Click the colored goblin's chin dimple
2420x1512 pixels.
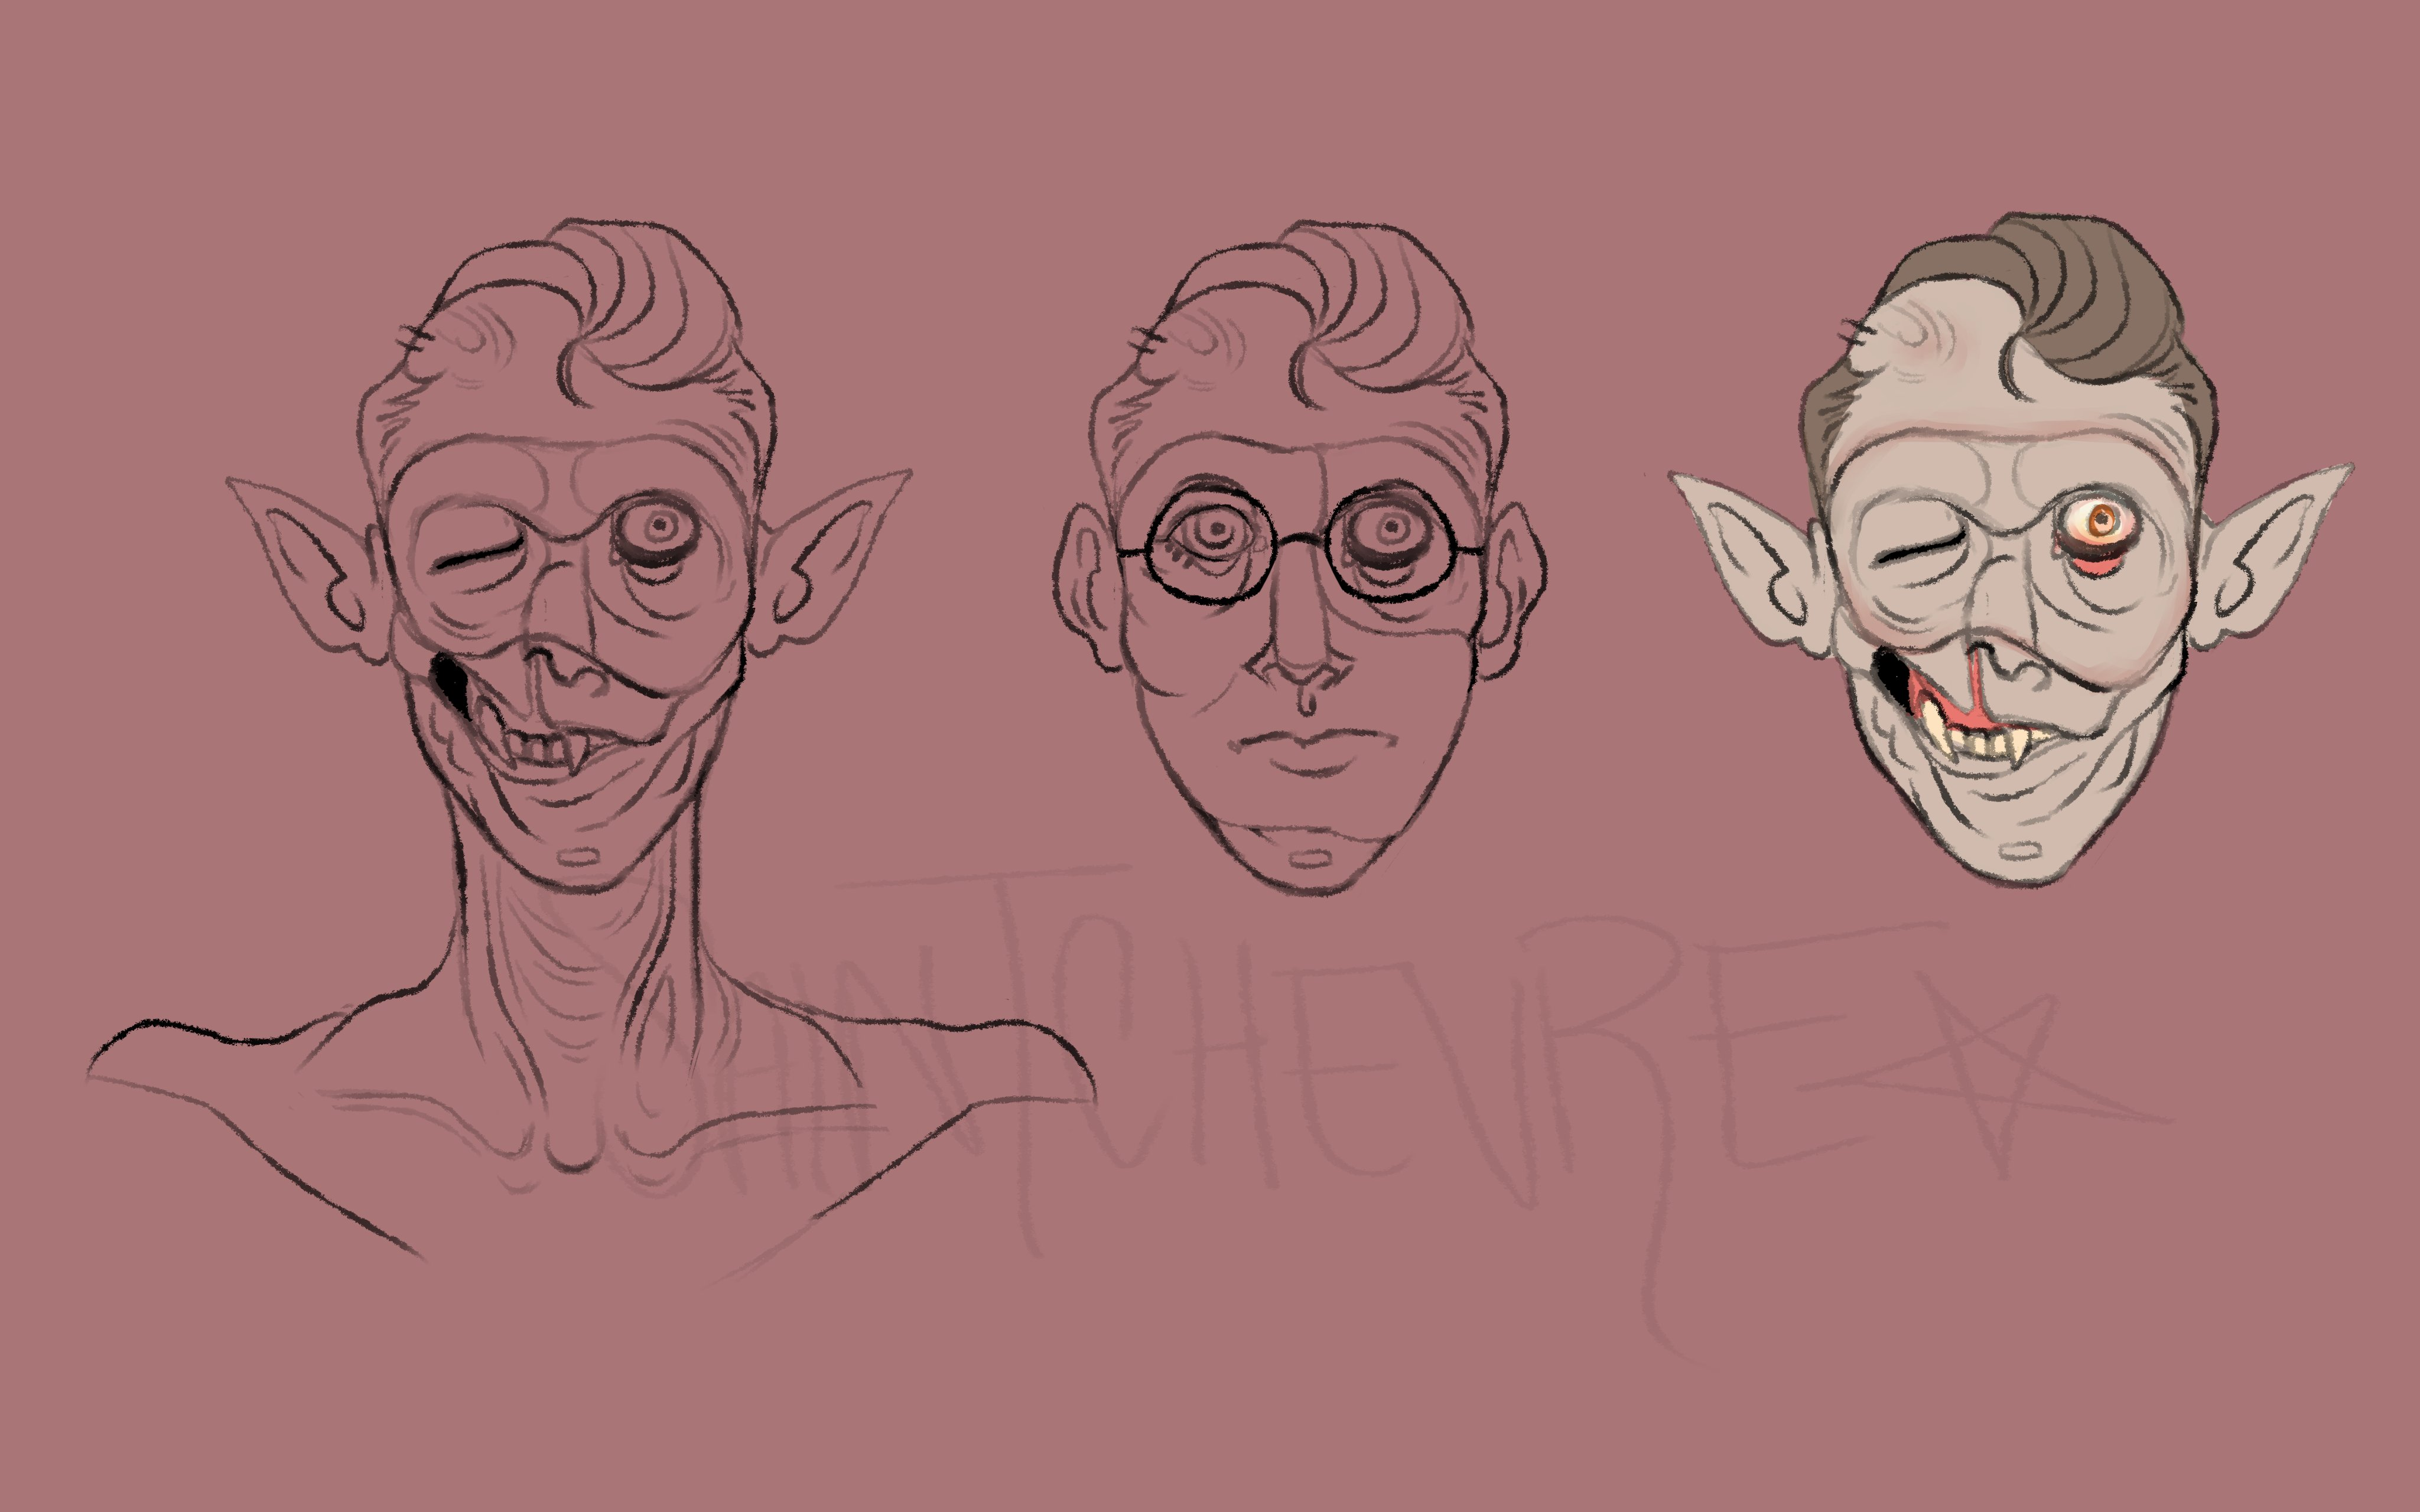[x=2020, y=850]
